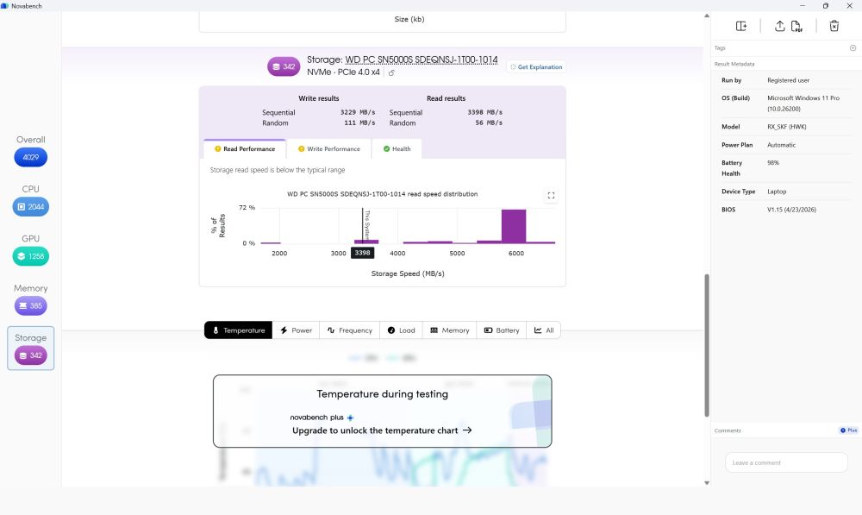Click Upgrade to unlock the temperature chart
862x515 pixels.
[x=382, y=430]
